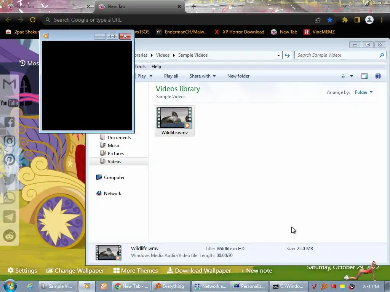Open the XP Horror Download bookmark

[239, 32]
